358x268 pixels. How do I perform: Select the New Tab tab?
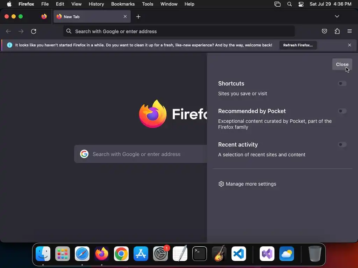pos(92,16)
